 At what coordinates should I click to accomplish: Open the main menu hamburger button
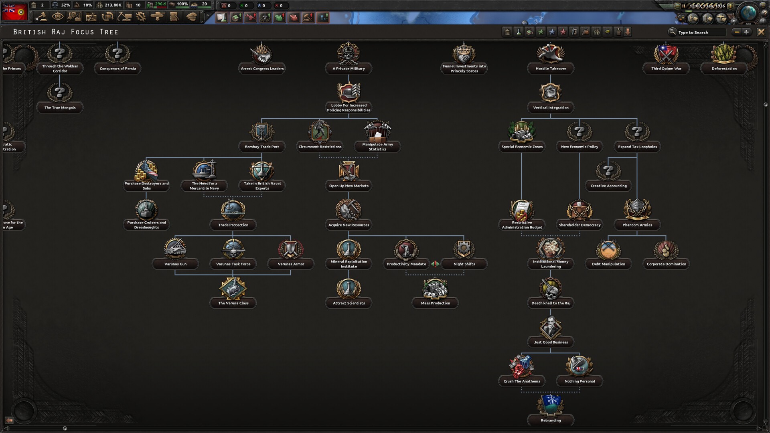pos(763,5)
